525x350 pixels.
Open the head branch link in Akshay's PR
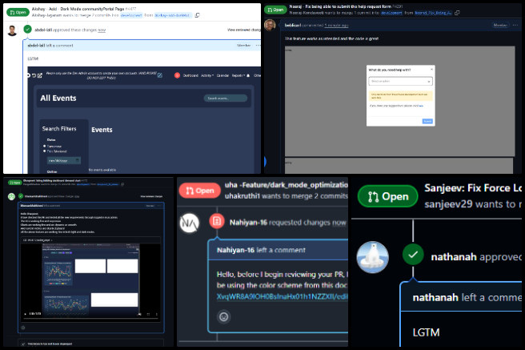[x=173, y=15]
